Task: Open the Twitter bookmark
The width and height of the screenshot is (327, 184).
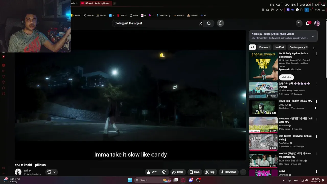Action: click(89, 15)
